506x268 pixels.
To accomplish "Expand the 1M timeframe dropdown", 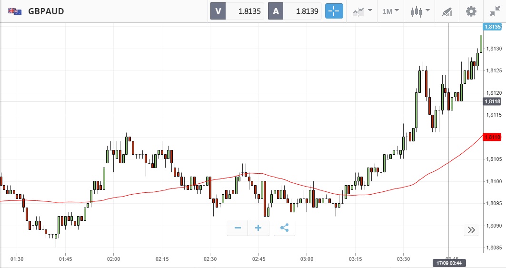I will (x=390, y=11).
